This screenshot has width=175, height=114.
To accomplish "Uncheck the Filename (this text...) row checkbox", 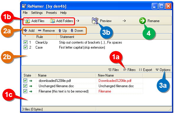I will (25, 91).
